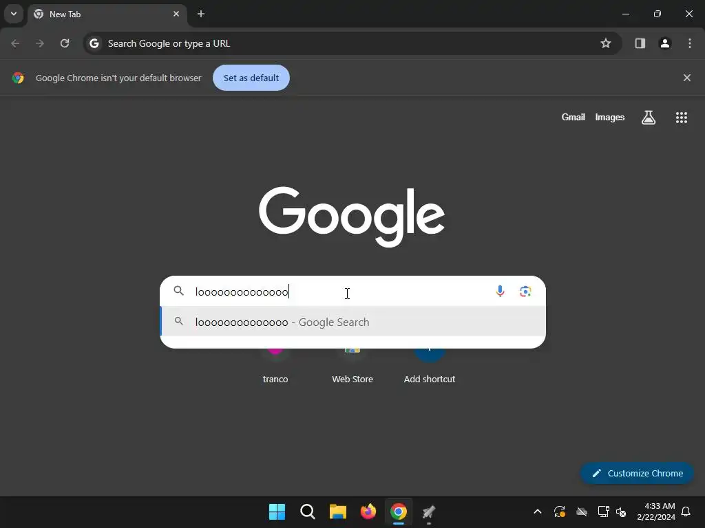705x528 pixels.
Task: Click the sync update tray icon
Action: pos(559,511)
